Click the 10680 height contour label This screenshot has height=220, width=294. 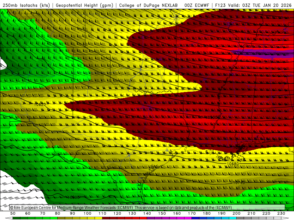click(233, 164)
